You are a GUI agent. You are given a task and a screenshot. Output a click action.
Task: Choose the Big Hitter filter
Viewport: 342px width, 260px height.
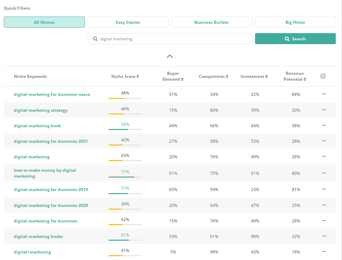[x=295, y=22]
